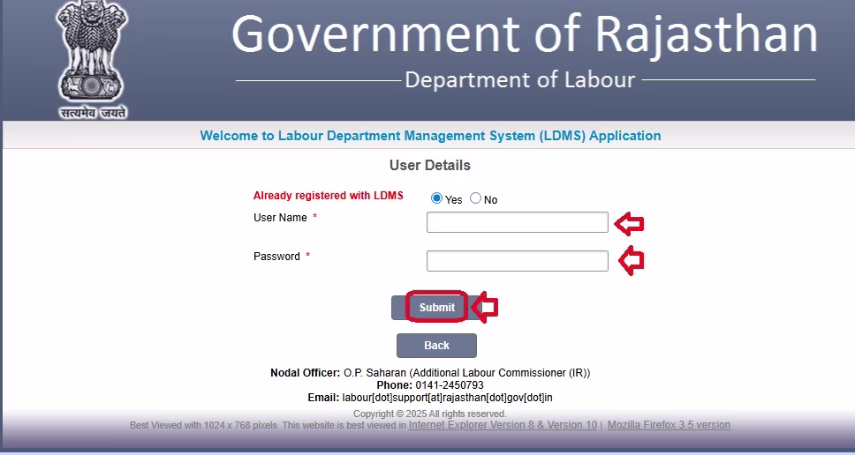Image resolution: width=855 pixels, height=455 pixels.
Task: Go back using the Back button
Action: click(x=436, y=346)
